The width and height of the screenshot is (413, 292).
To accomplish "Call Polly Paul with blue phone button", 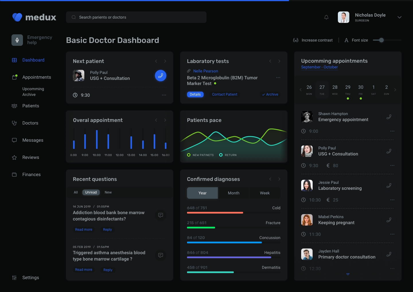I will coord(161,76).
